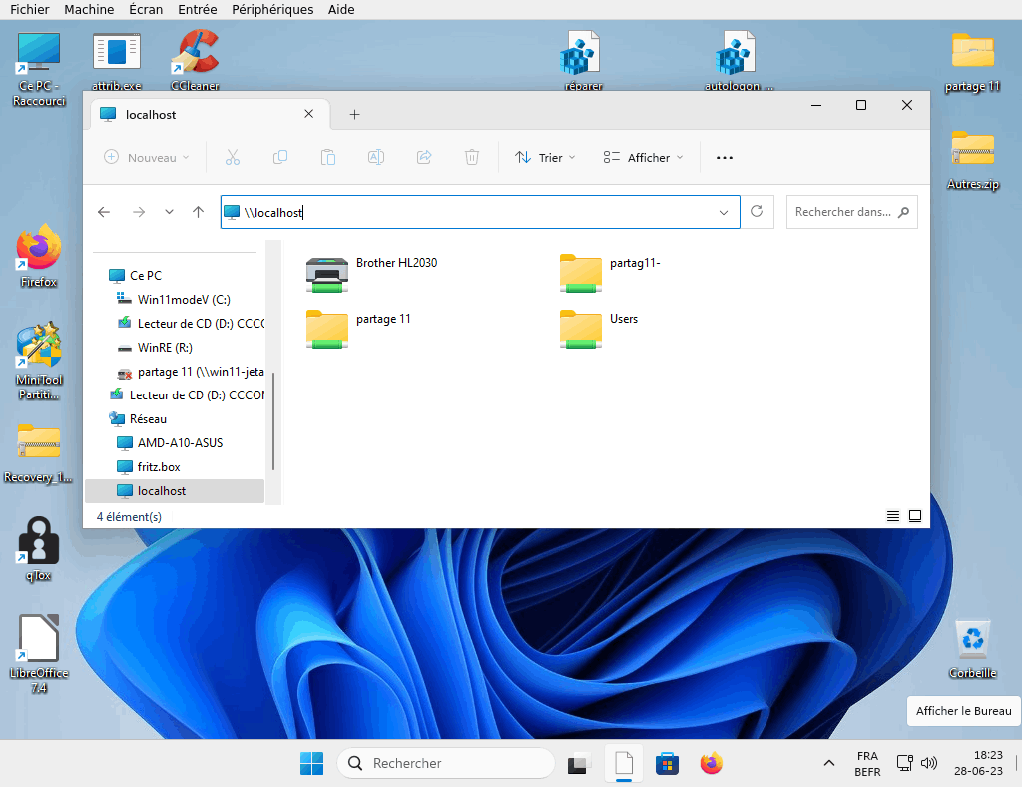The height and width of the screenshot is (787, 1022).
Task: Switch to large icons view layout icon
Action: [915, 516]
